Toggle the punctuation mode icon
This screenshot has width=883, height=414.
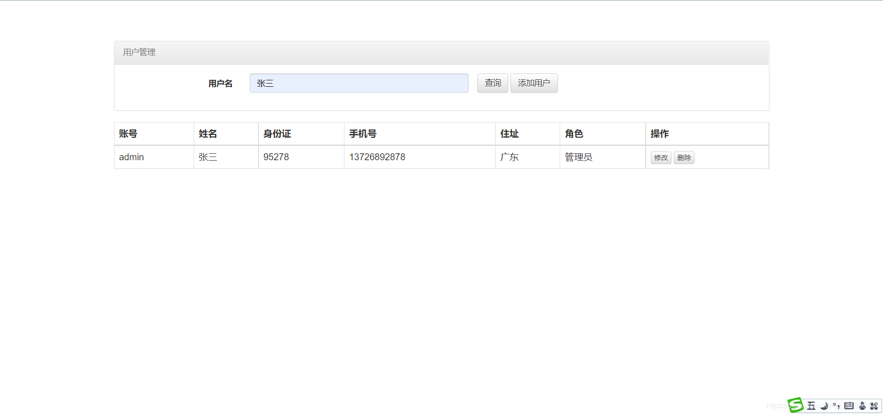tap(836, 406)
